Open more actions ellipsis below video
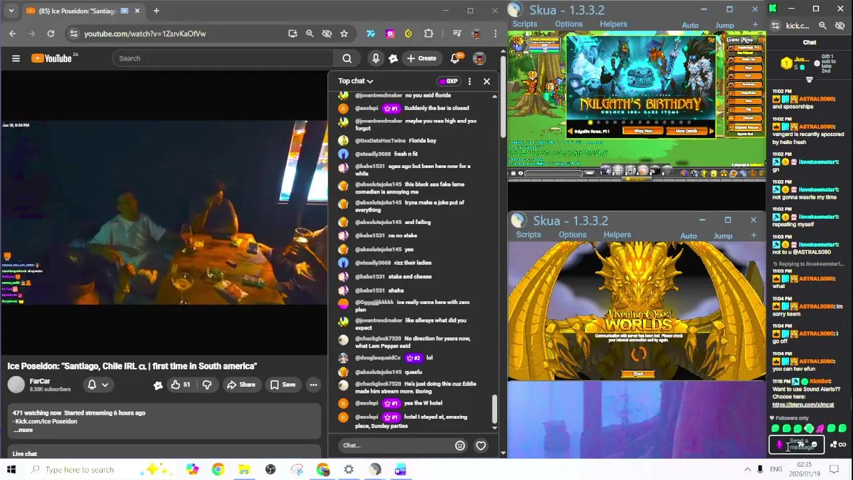The image size is (853, 480). point(313,385)
